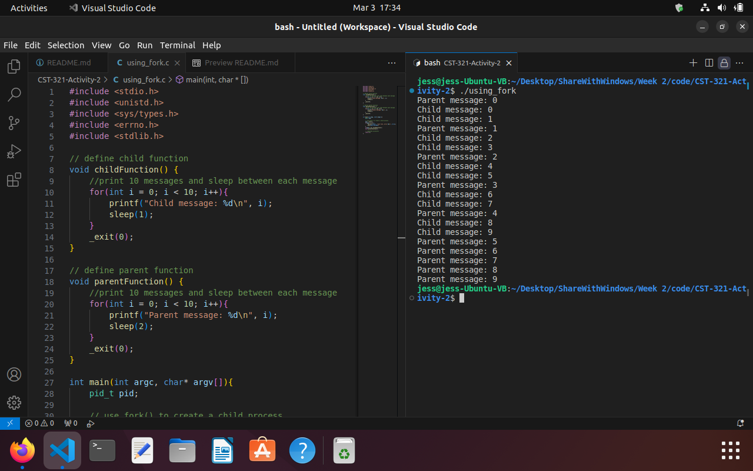Open the Accounts menu in activity bar
The height and width of the screenshot is (471, 753).
coord(14,374)
